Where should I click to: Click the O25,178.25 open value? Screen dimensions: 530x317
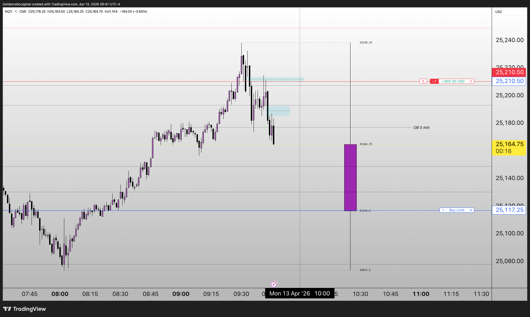pyautogui.click(x=37, y=12)
